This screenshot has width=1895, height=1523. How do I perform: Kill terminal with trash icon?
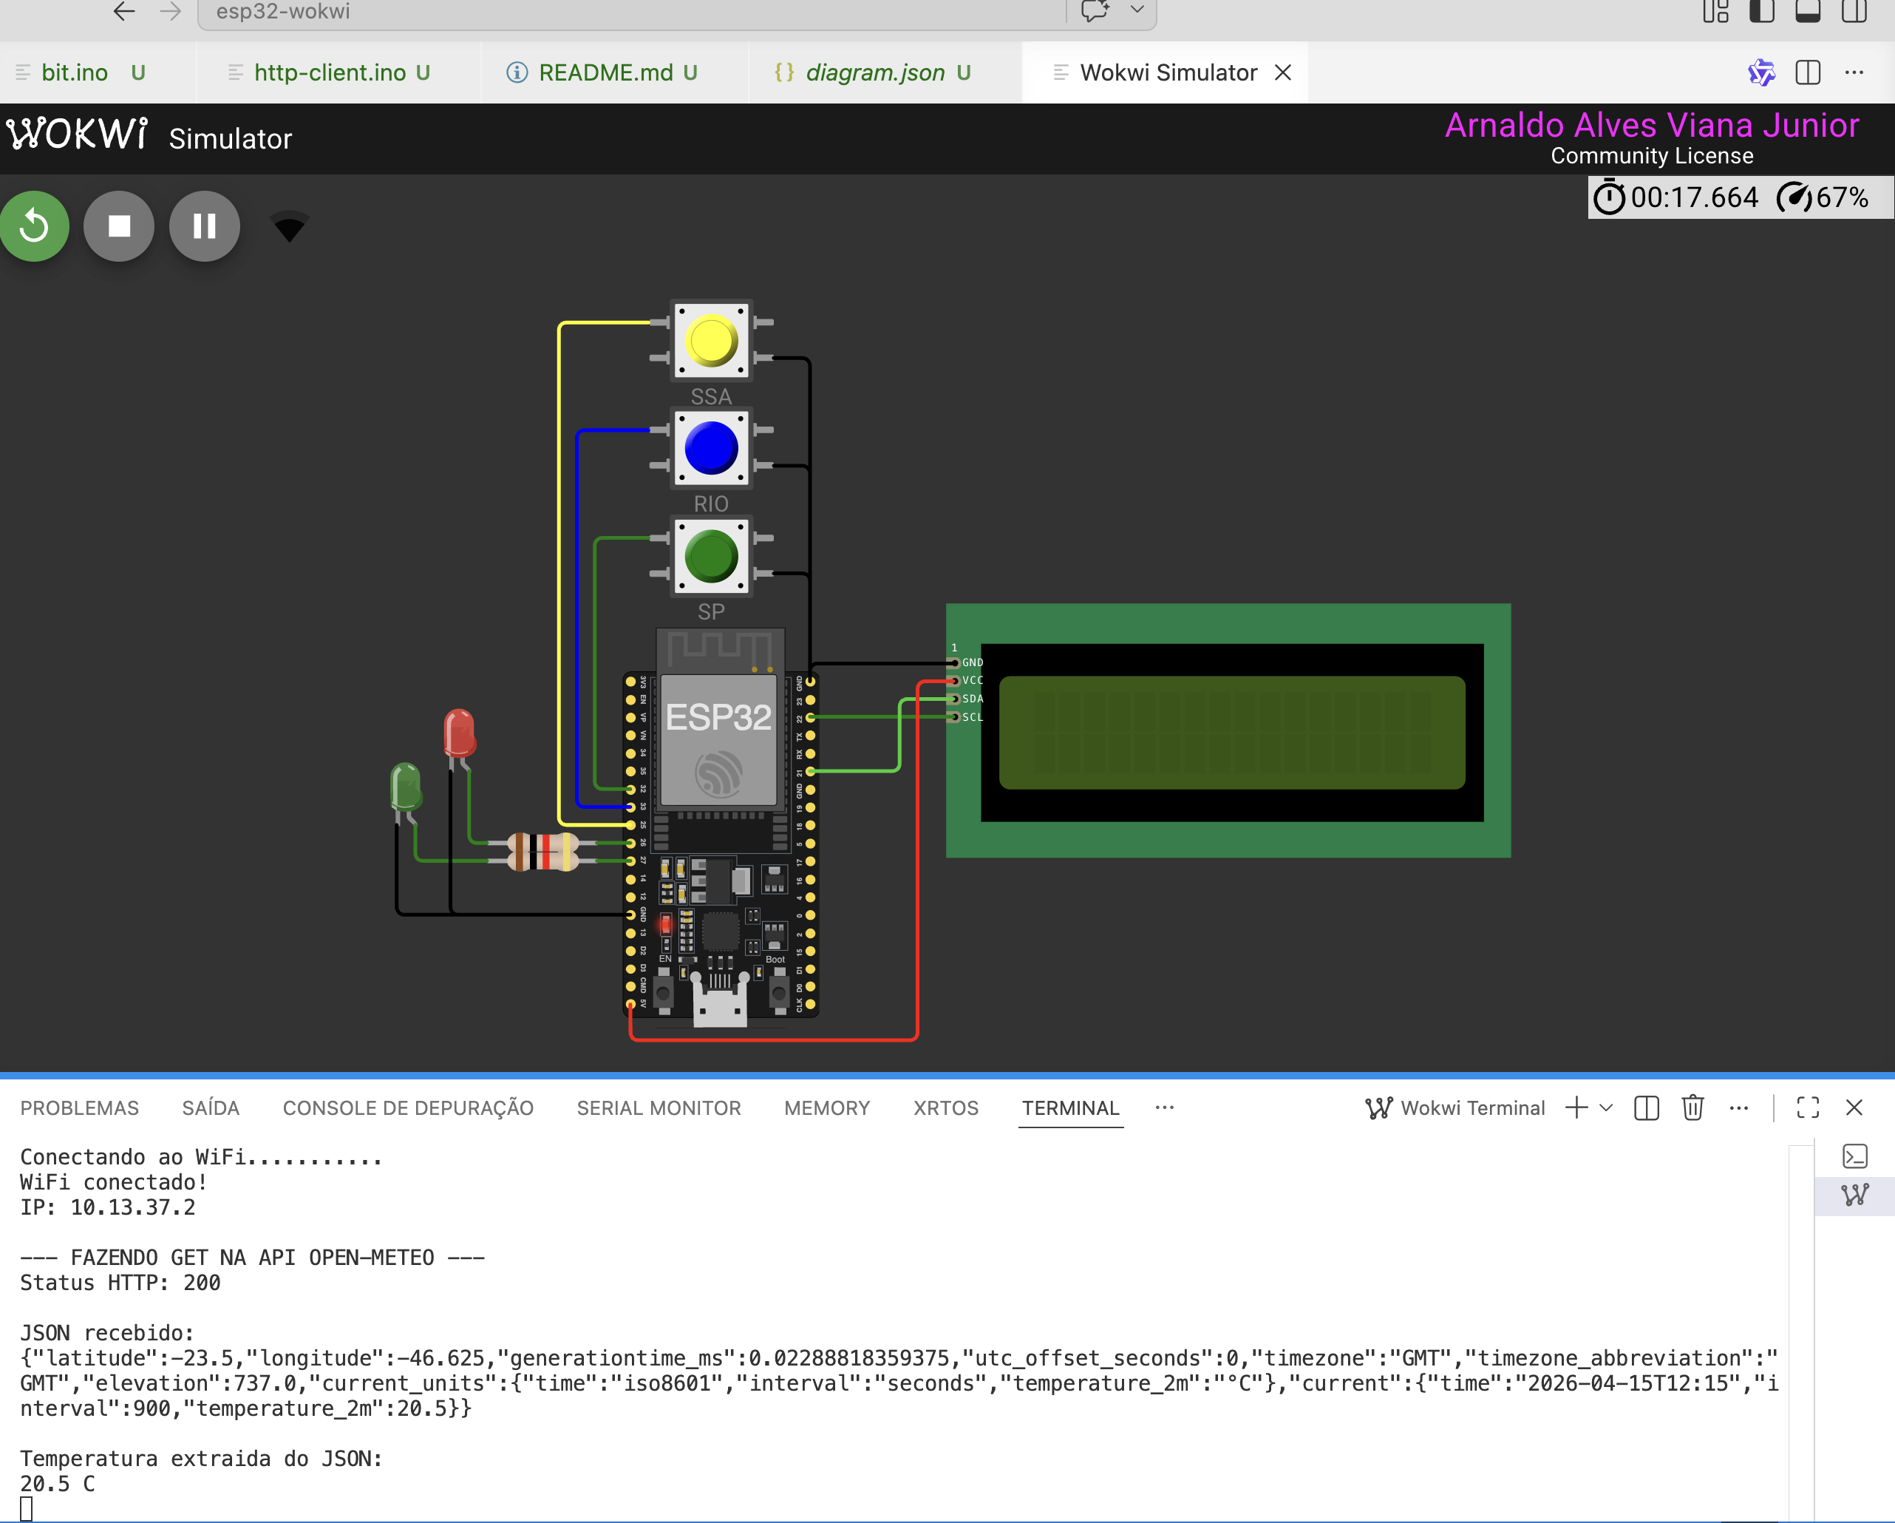click(1692, 1108)
